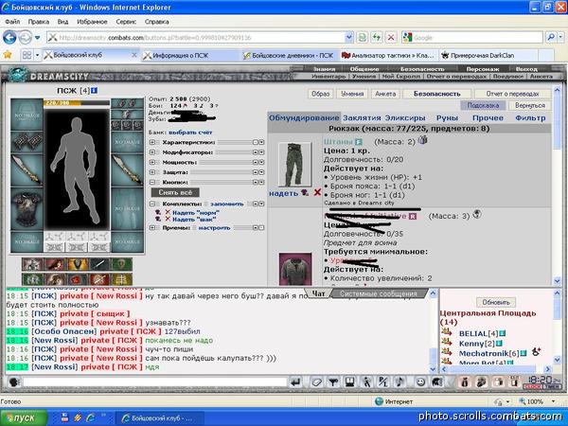This screenshot has height=426, width=568.
Task: Click the red X delete icon for Штаны
Action: click(317, 192)
